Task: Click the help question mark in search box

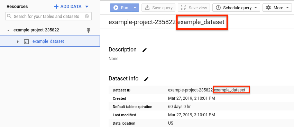Action: tap(87, 16)
